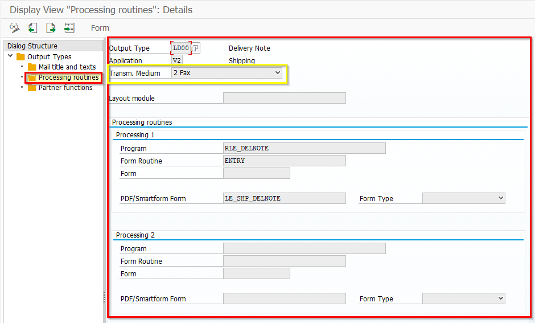Go to previous entry icon in toolbar
This screenshot has height=323, width=535.
(x=33, y=28)
